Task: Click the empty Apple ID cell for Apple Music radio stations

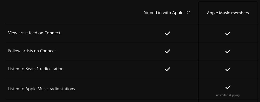Action: (167, 89)
